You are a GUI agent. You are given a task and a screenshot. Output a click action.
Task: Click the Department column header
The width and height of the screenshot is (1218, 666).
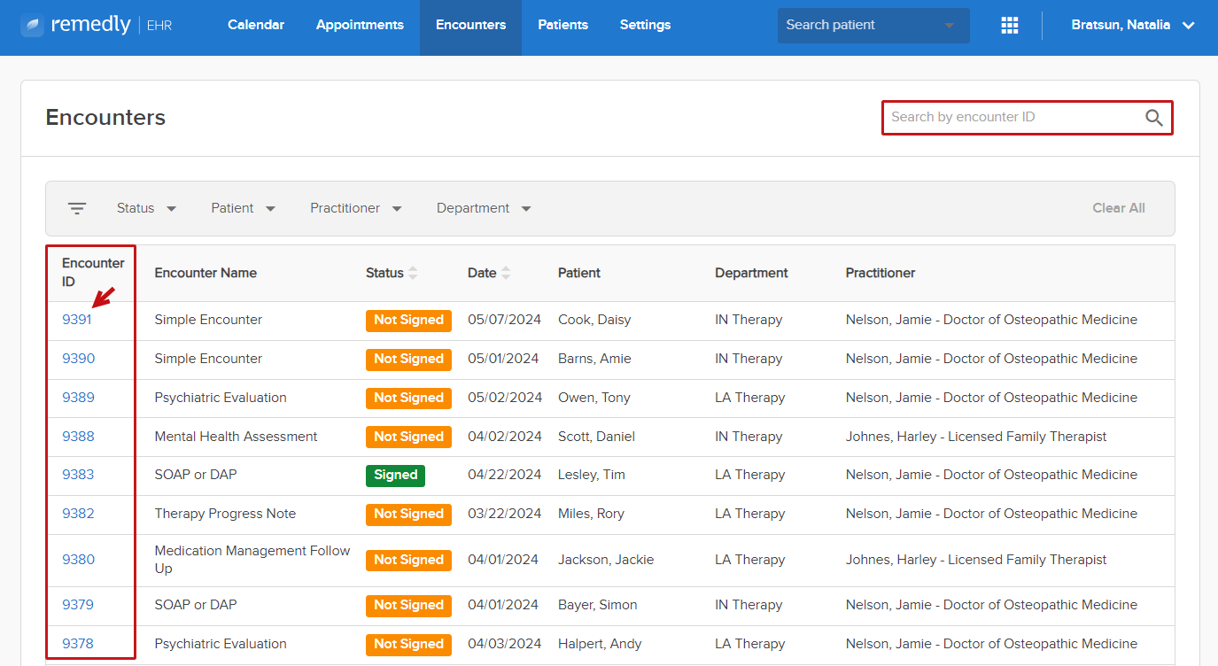[x=751, y=273]
